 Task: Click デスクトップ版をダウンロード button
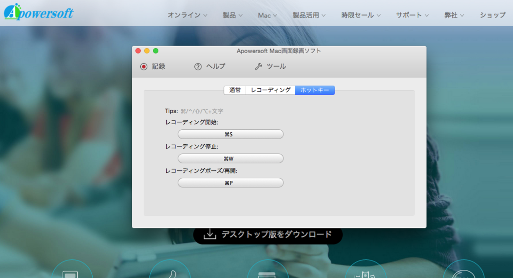pos(268,235)
